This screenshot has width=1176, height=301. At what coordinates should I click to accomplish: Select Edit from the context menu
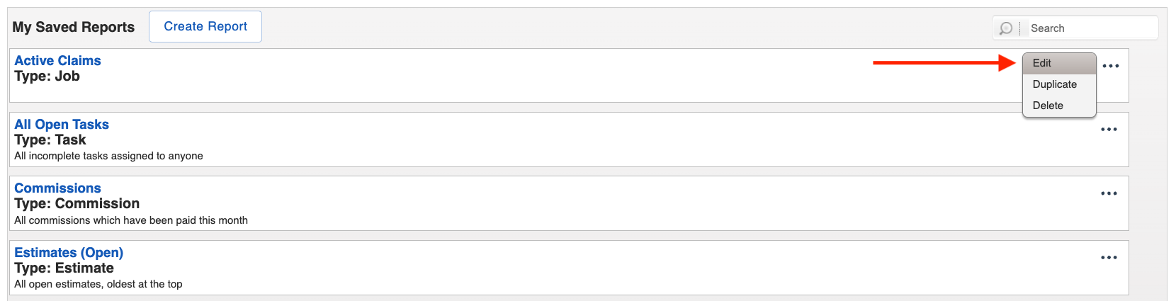[1059, 63]
